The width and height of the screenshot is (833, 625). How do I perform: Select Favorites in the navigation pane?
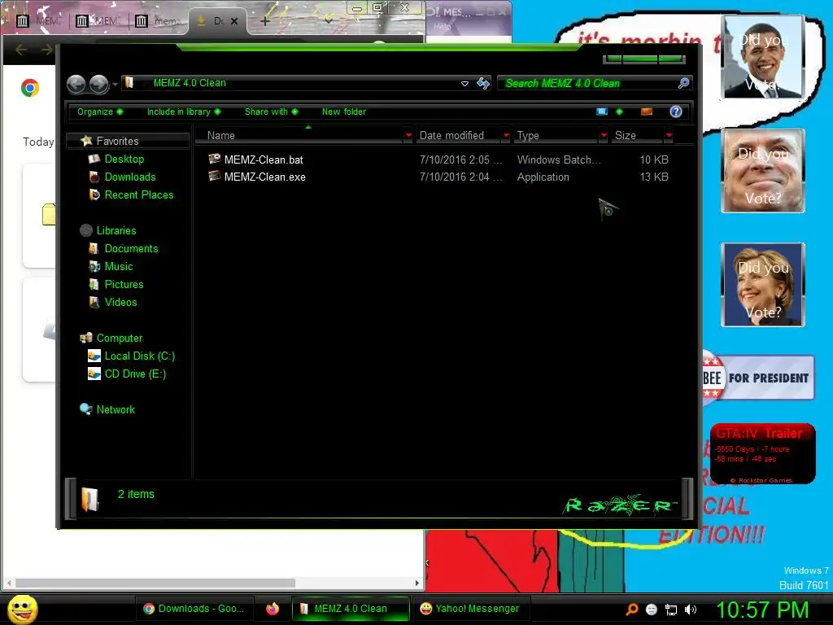(x=117, y=141)
